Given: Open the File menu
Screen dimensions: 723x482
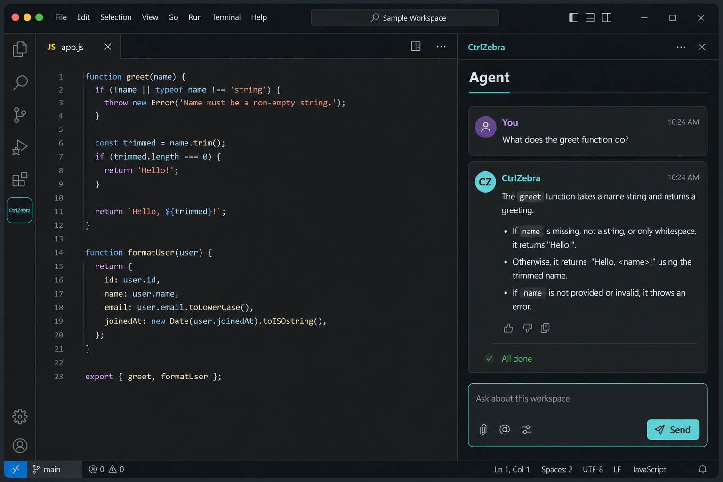Looking at the screenshot, I should [61, 17].
